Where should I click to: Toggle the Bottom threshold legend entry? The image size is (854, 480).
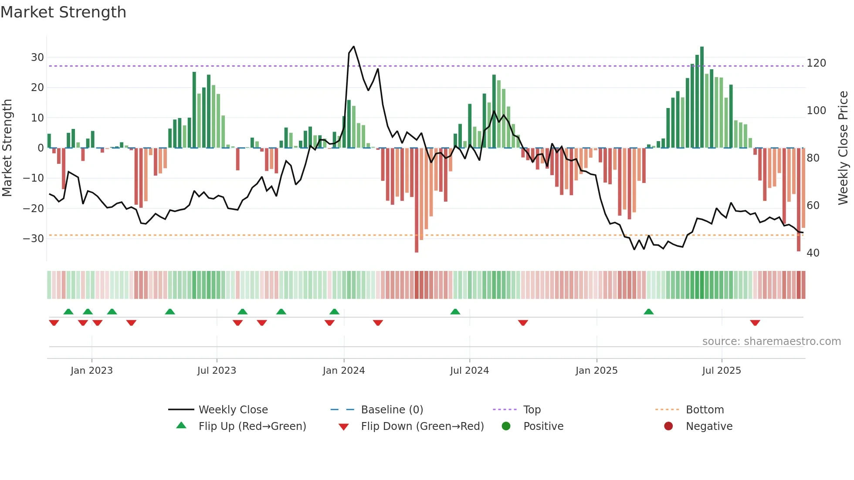point(705,409)
